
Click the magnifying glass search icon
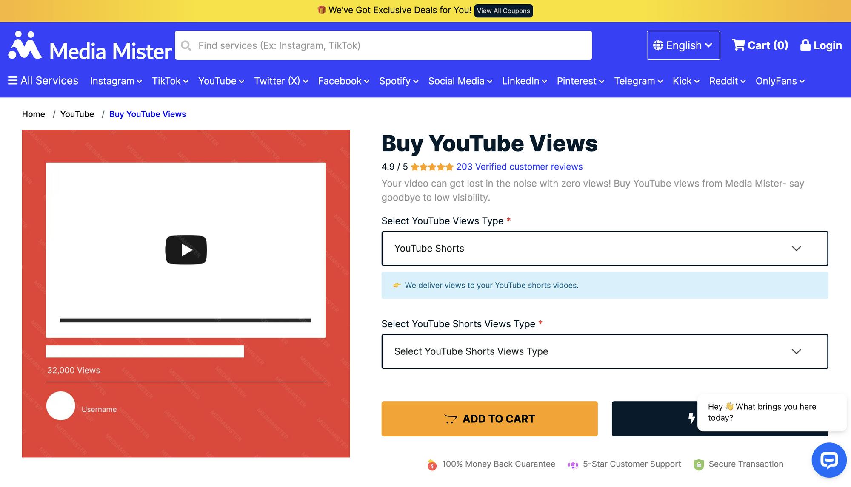coord(186,45)
